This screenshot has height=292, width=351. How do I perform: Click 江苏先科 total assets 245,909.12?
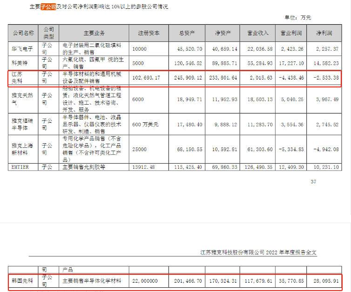point(188,78)
